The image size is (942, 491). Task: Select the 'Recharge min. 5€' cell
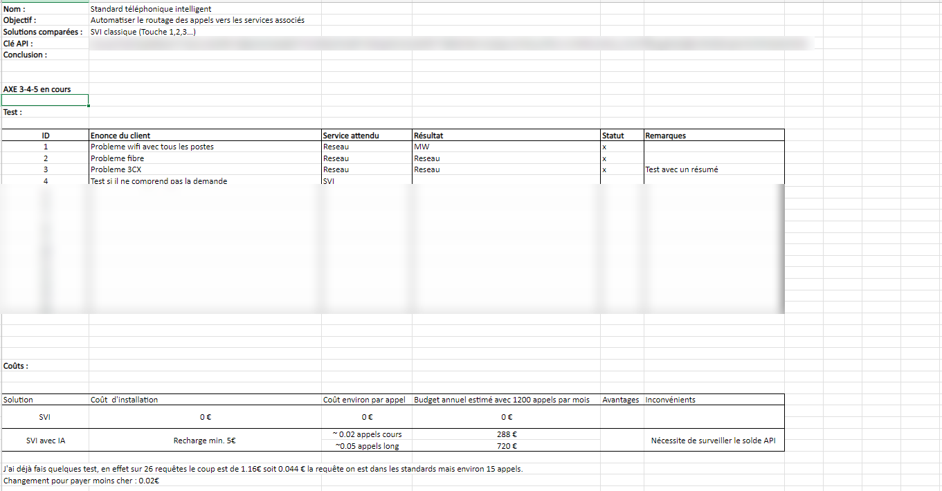pyautogui.click(x=205, y=440)
